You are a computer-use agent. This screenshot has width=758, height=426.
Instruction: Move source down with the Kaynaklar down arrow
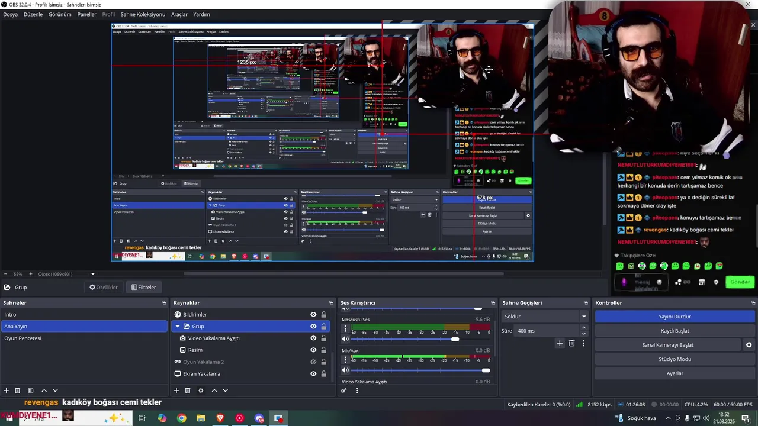(x=225, y=390)
